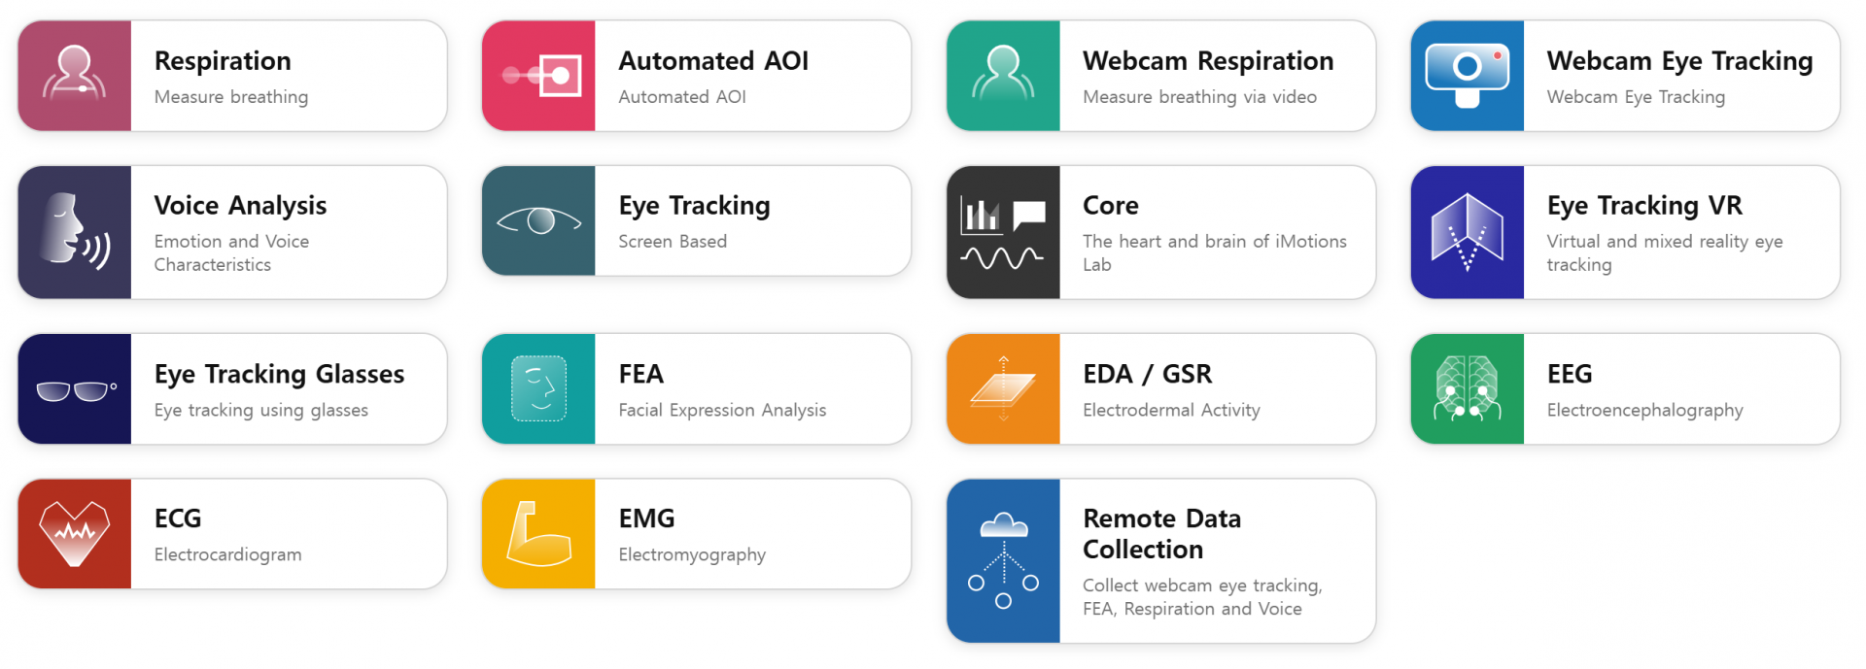Click the EDA / GSR orange icon
This screenshot has width=1866, height=669.
coord(1004,389)
